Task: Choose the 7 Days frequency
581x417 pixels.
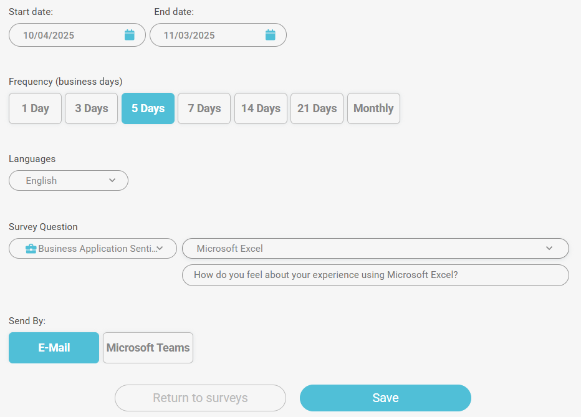Action: [204, 108]
